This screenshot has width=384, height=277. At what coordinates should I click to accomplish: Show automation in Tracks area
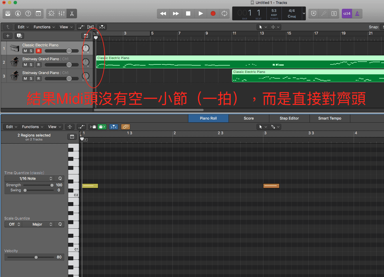[81, 27]
